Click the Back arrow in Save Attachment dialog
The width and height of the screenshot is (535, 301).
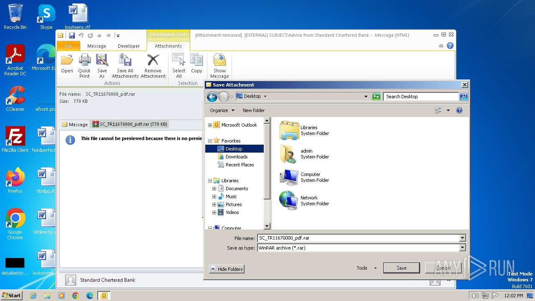coord(212,97)
